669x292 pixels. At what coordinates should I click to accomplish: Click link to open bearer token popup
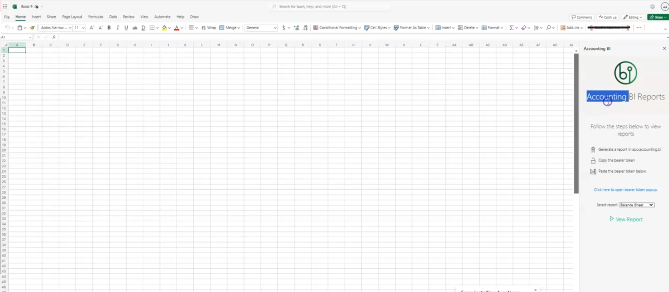point(626,190)
